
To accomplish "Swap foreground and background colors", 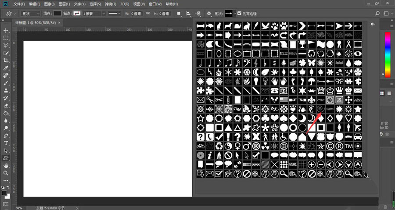I will (8, 187).
